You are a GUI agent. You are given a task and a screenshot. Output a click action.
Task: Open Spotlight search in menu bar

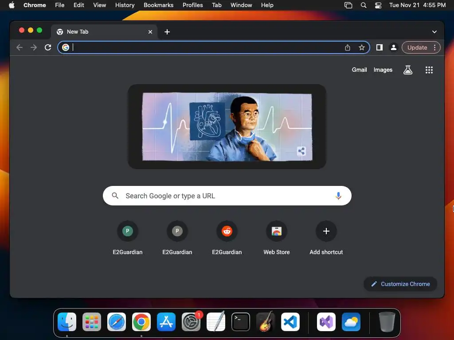pos(364,5)
